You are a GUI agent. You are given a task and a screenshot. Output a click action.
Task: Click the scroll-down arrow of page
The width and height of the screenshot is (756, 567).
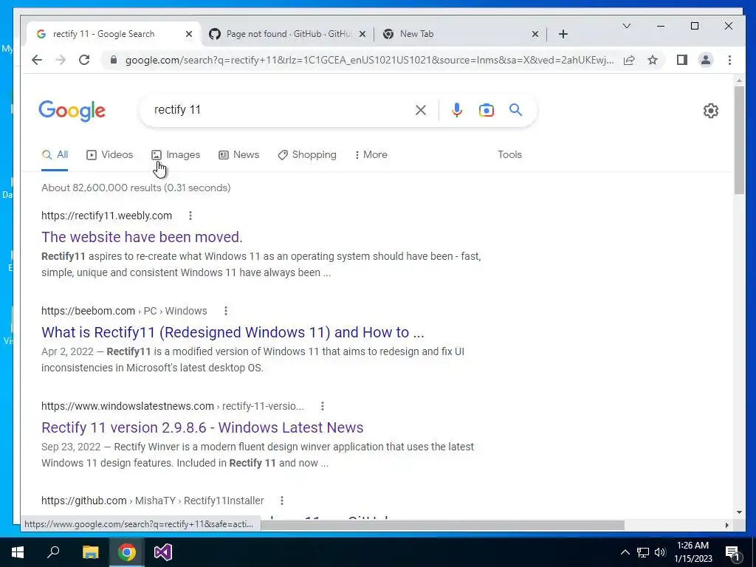pos(739,512)
